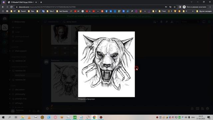Open the best faucets bookmarks folder
The width and height of the screenshot is (213, 120).
(x=62, y=11)
